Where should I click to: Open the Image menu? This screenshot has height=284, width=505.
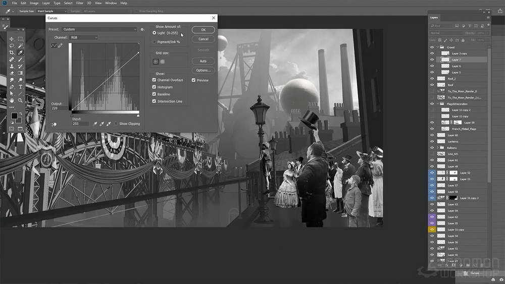34,3
